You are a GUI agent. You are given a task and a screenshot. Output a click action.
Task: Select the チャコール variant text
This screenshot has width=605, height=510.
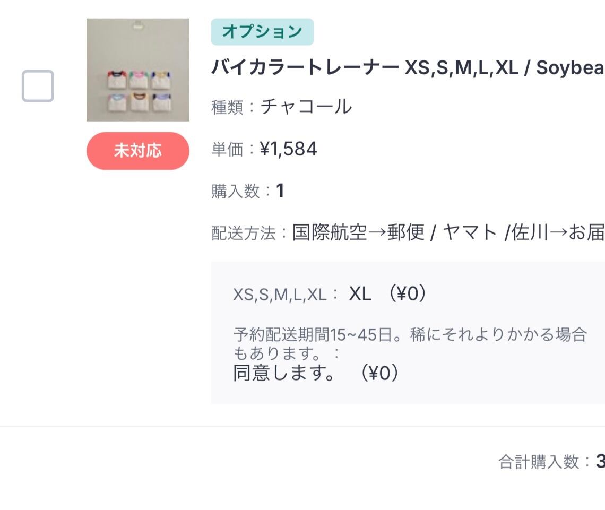[x=306, y=107]
